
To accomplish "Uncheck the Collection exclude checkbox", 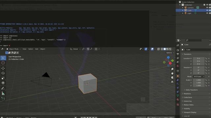I will [204, 5].
